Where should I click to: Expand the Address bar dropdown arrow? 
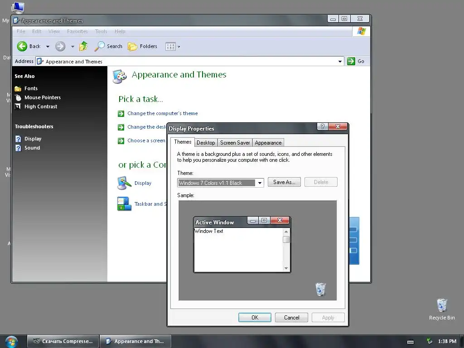coord(340,62)
